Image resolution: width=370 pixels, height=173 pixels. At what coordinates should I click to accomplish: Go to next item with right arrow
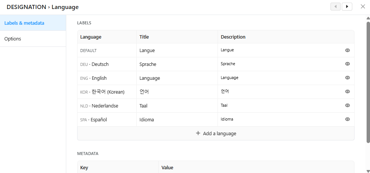tap(347, 7)
